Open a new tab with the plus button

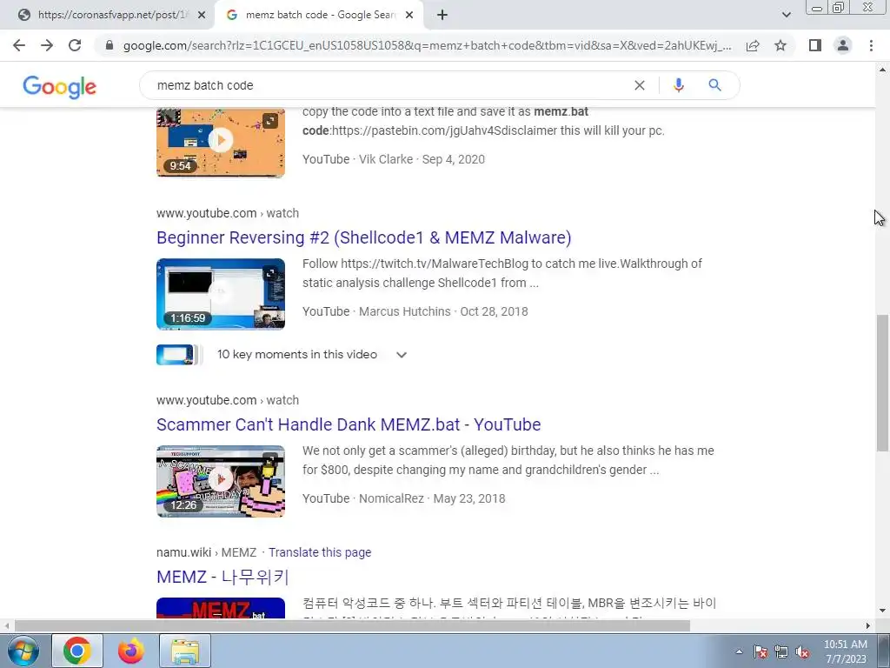442,16
